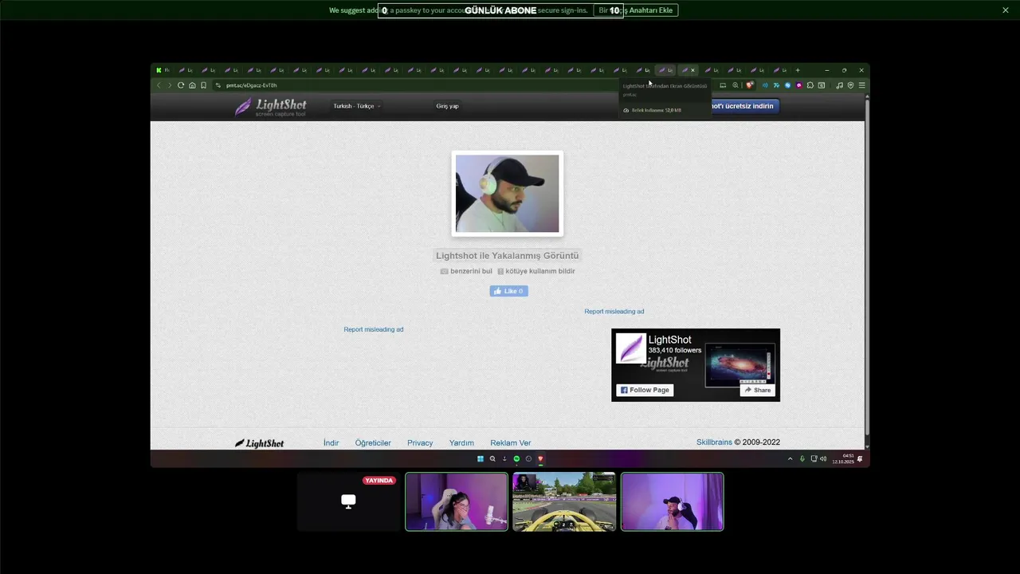This screenshot has height=574, width=1020.
Task: Open the notification bell in taskbar
Action: [860, 459]
